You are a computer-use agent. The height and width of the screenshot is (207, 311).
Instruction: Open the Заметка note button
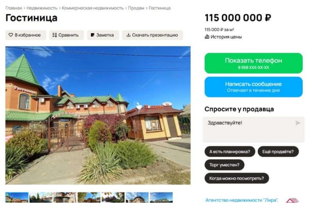103,35
